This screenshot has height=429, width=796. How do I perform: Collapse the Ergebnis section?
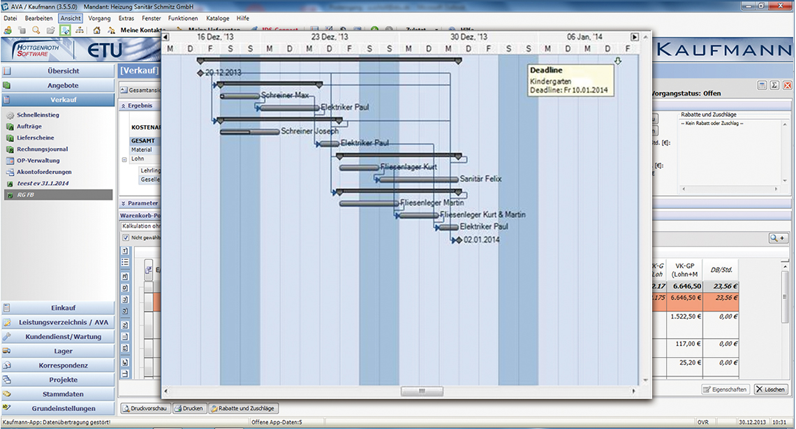(124, 106)
